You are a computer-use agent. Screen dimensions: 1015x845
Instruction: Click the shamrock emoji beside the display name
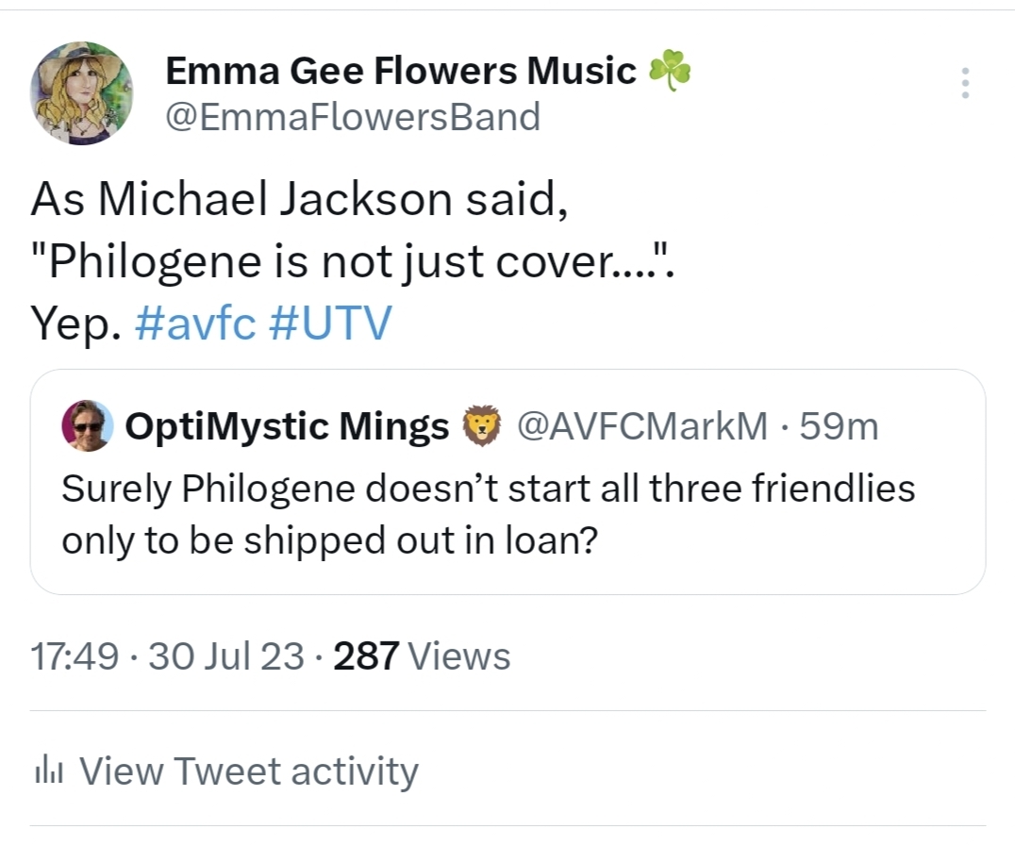click(670, 71)
